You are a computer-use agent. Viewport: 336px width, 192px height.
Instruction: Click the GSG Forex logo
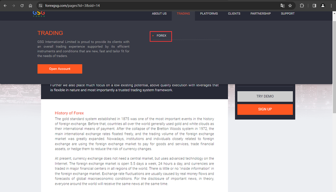click(39, 14)
